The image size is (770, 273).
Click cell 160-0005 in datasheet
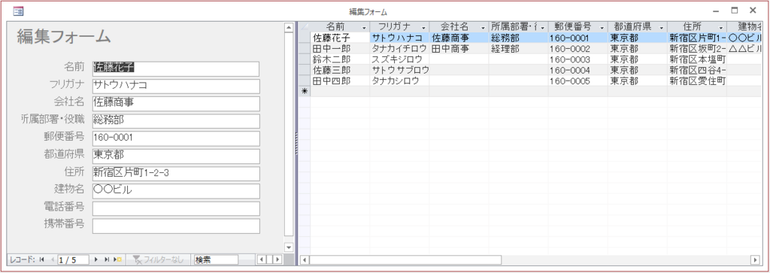pyautogui.click(x=578, y=80)
